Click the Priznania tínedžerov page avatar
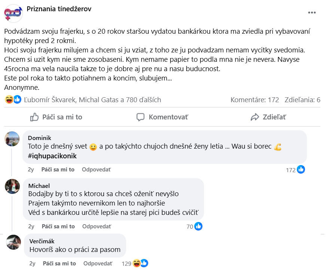This screenshot has height=271, width=326. coord(13,13)
